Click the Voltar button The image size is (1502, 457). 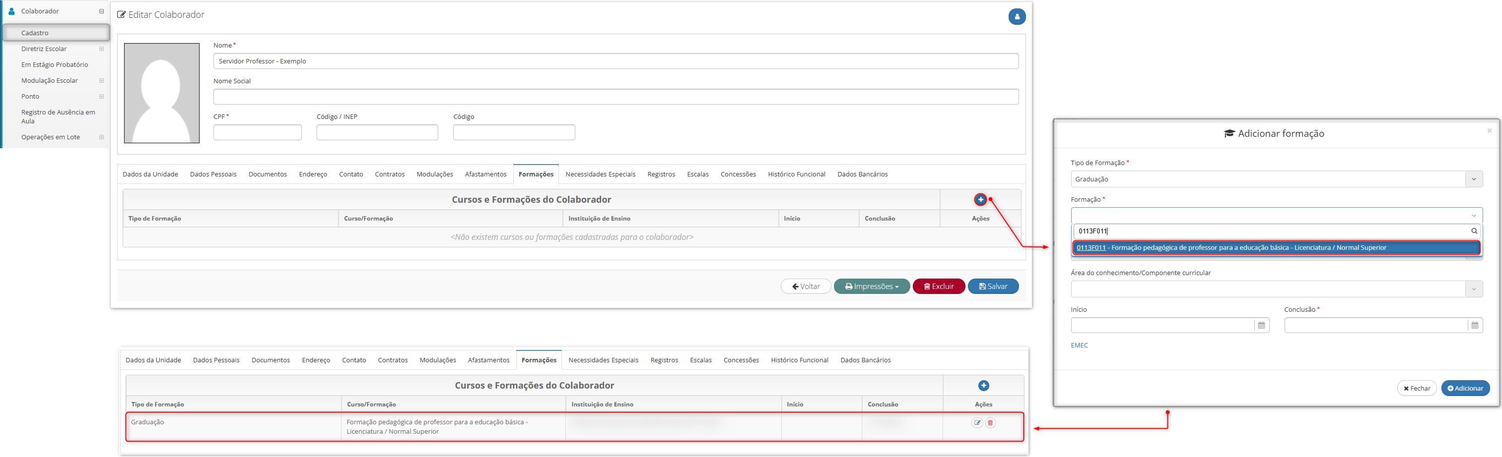point(806,286)
